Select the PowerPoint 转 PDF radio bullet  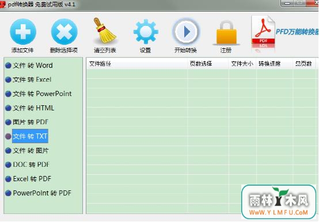8,193
